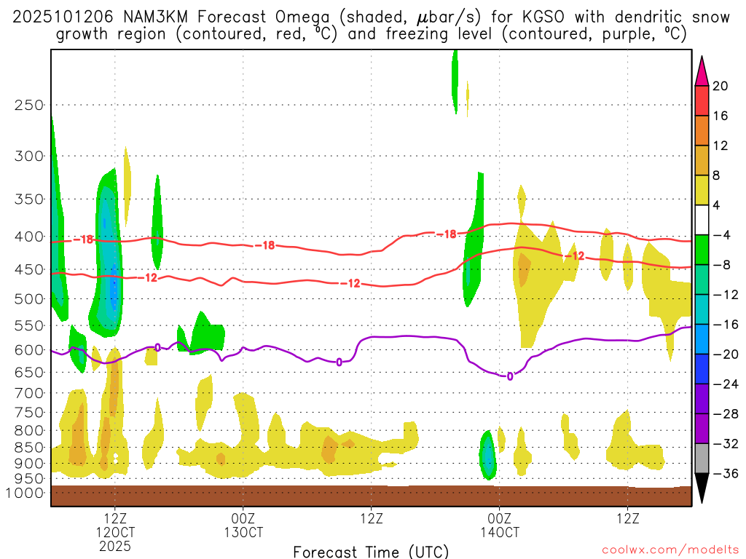Click the colorbar tick label -20
746x559 pixels.
click(x=726, y=354)
